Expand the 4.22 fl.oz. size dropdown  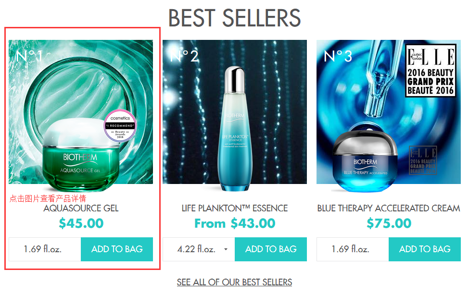point(199,249)
